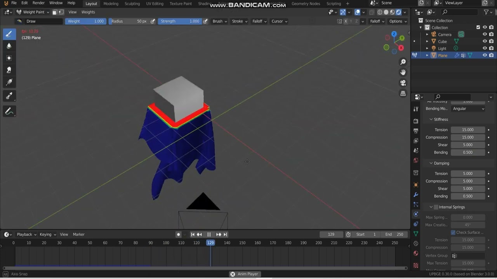Switch to the Geometry Nodes workspace tab

(x=306, y=3)
